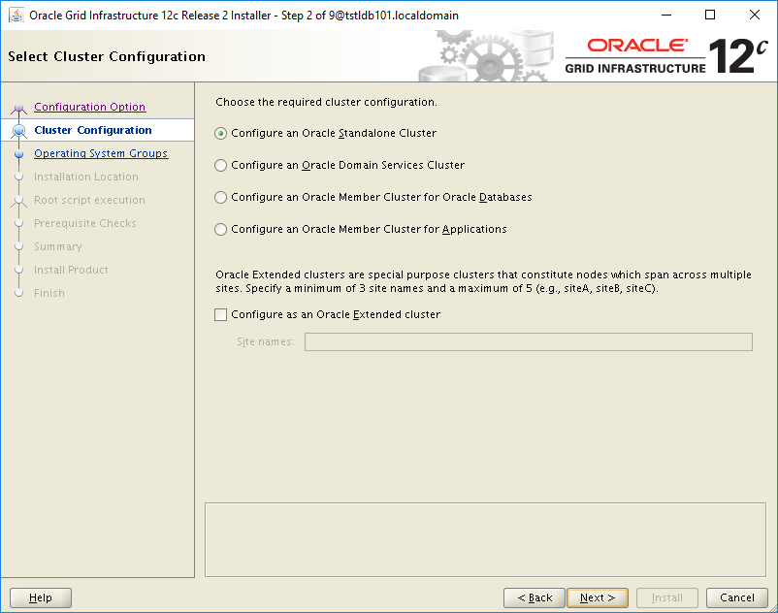
Task: Click the Install Product step icon
Action: (20, 270)
